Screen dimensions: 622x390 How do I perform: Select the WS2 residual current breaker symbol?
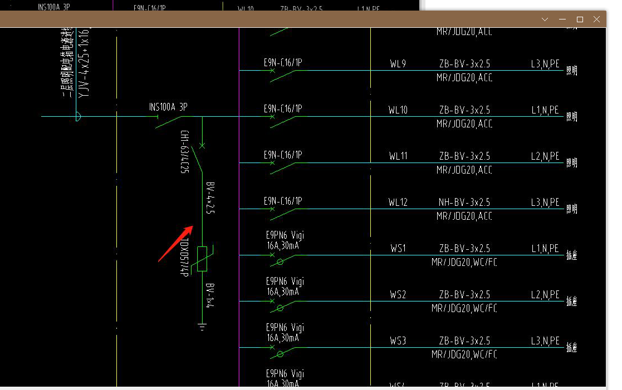[282, 306]
